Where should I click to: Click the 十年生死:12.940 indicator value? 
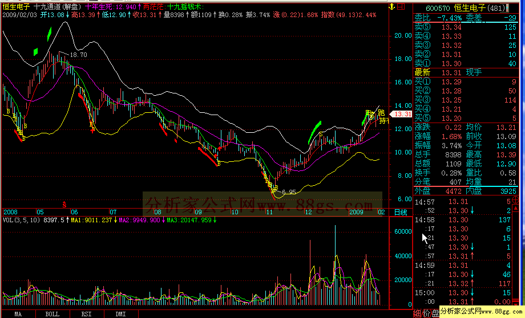111,7
